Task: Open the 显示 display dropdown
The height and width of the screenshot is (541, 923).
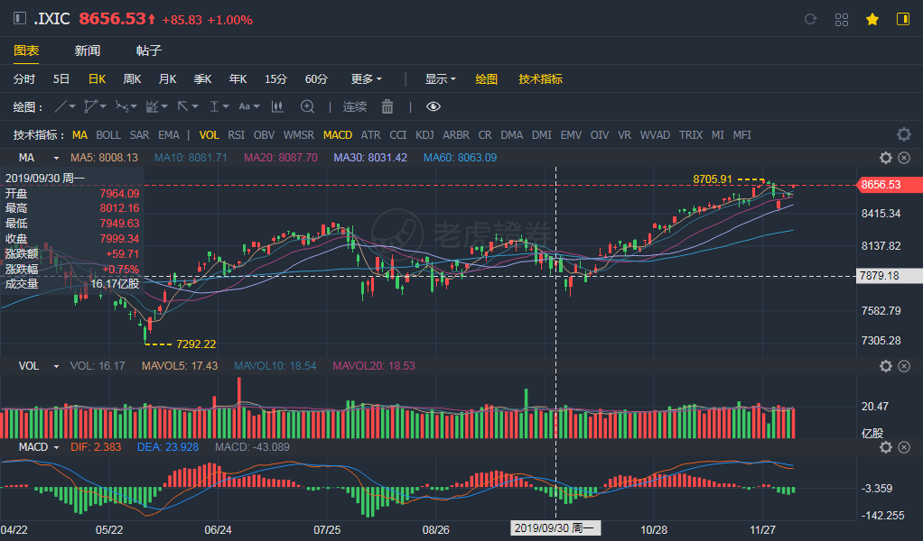Action: pos(440,78)
